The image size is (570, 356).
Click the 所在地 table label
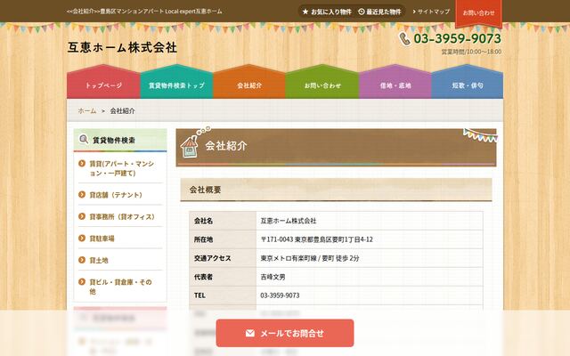coord(203,239)
